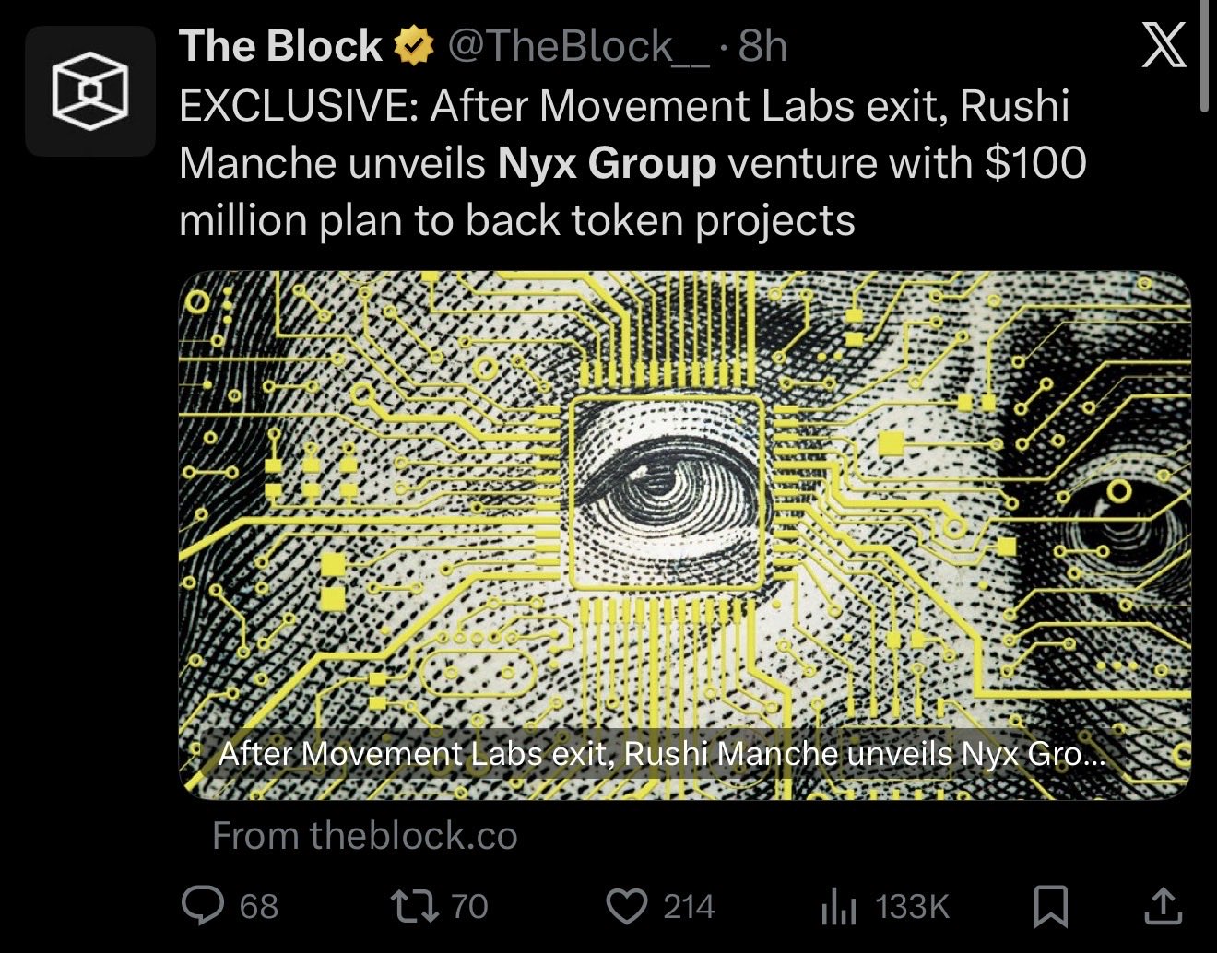Tap the share upload icon

[1163, 905]
